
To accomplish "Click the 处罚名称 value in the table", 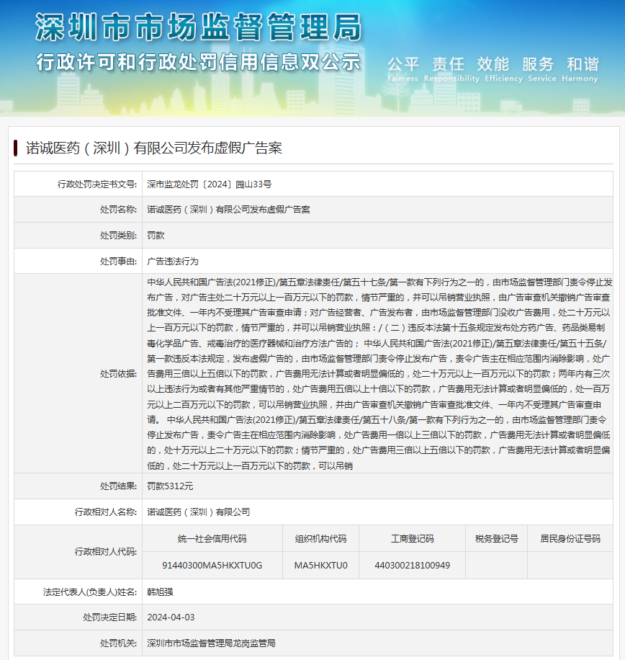I will tap(228, 210).
